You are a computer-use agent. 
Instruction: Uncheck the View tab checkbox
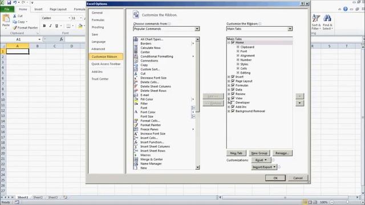[x=233, y=99]
